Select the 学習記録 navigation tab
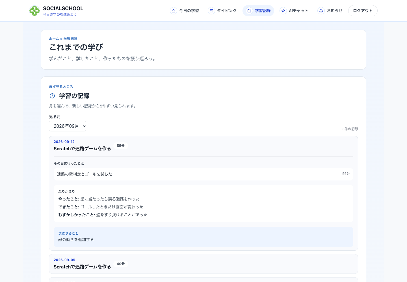 click(258, 11)
